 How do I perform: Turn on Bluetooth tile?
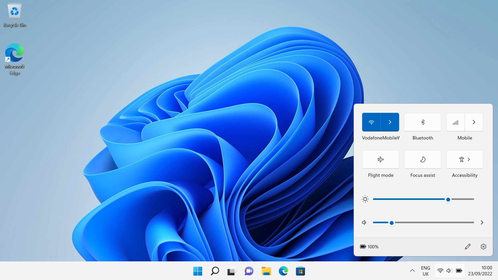[x=423, y=122]
